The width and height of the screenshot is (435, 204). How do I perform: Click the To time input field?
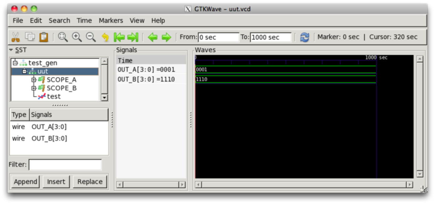[x=271, y=37]
